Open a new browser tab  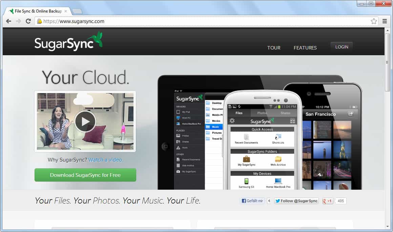pyautogui.click(x=77, y=11)
